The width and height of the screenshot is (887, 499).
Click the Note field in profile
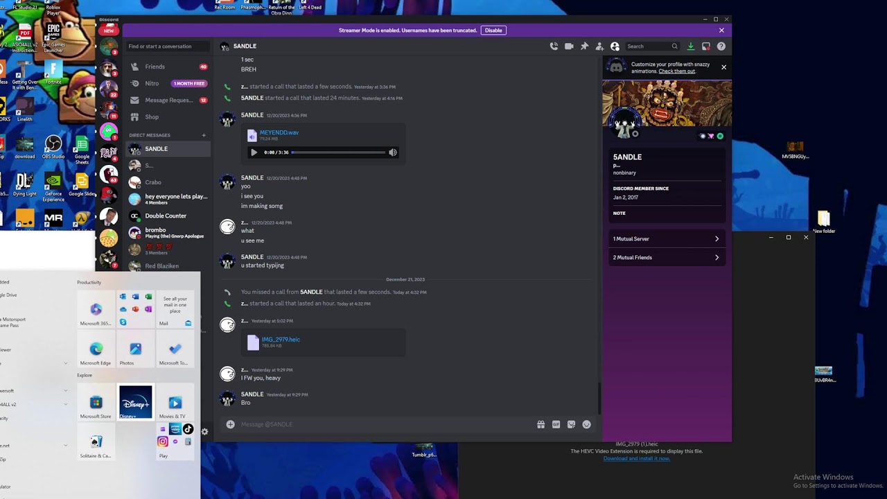pos(666,213)
